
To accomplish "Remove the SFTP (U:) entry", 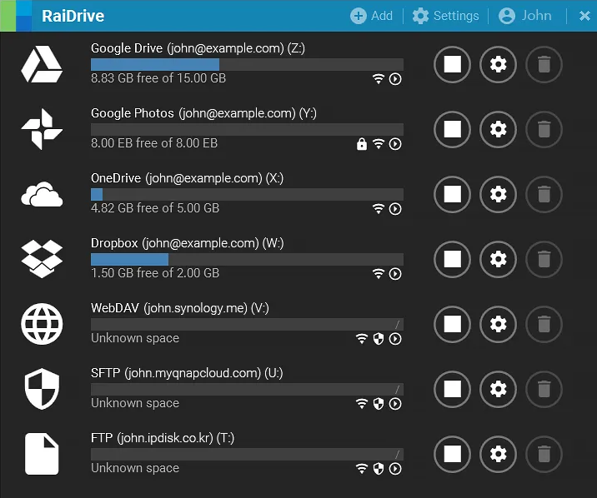I will tap(544, 389).
